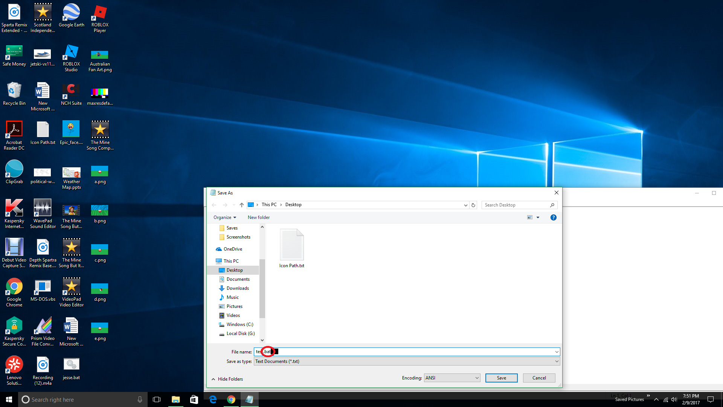
Task: Go up one folder level
Action: 242,205
